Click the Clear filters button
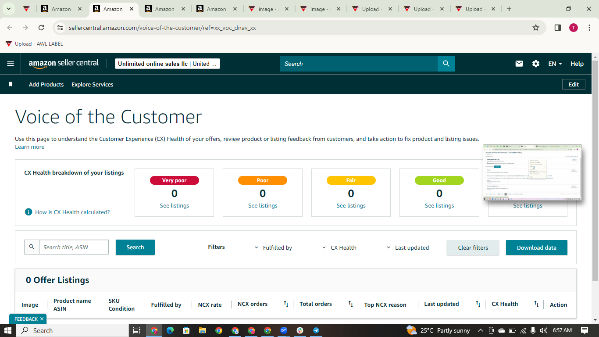 point(473,247)
